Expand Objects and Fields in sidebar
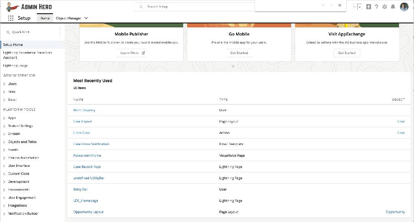Screen dimensions: 414x222 click(x=4, y=142)
